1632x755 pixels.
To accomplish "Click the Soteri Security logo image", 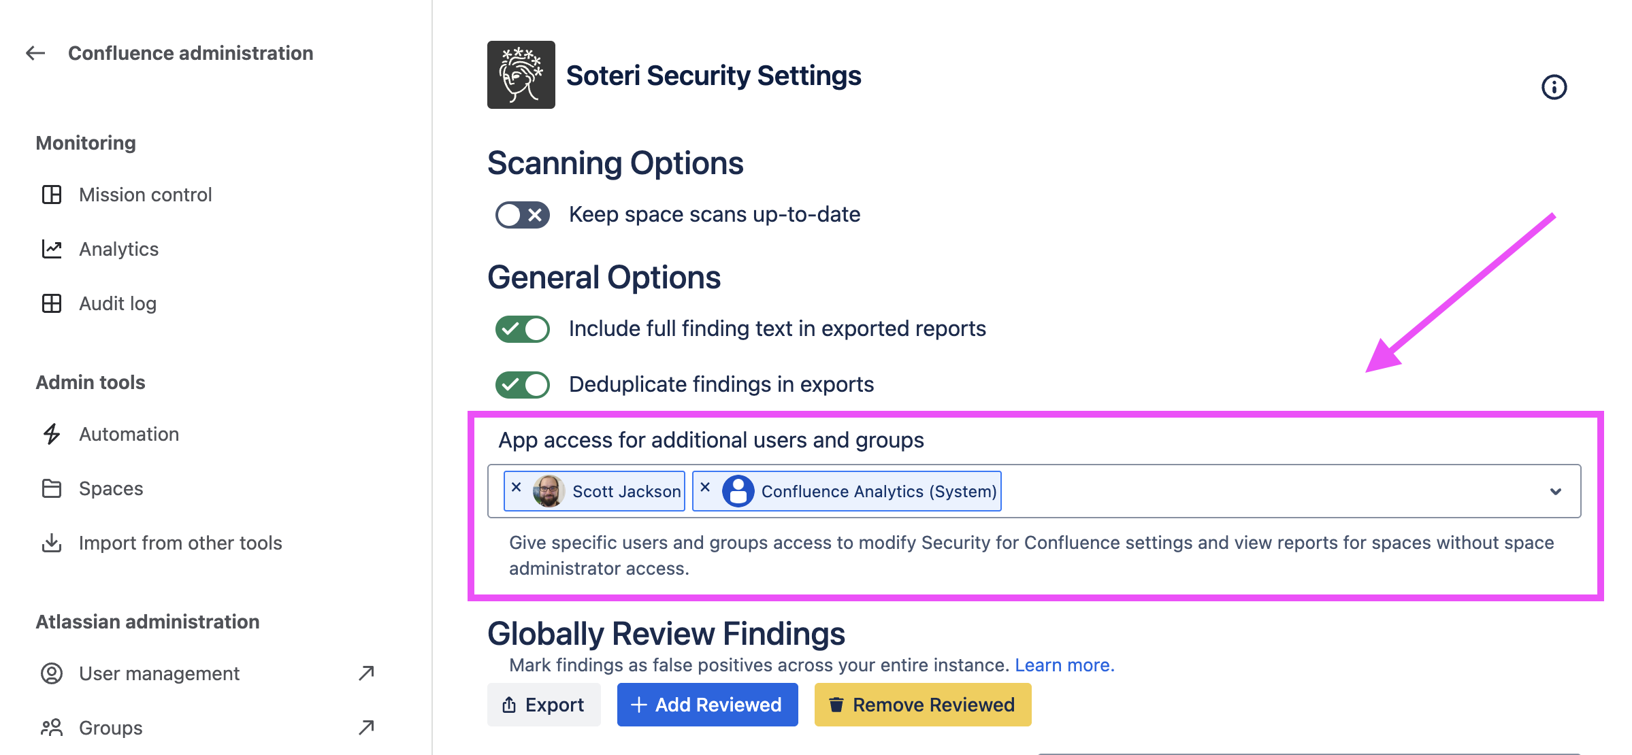I will (521, 75).
